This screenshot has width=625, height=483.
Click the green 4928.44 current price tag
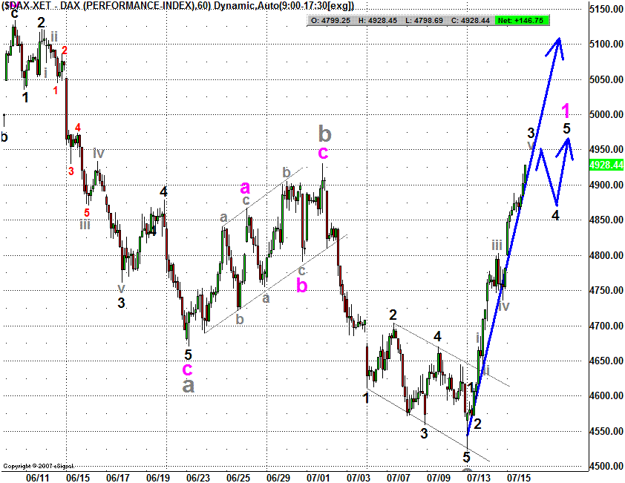click(x=606, y=165)
